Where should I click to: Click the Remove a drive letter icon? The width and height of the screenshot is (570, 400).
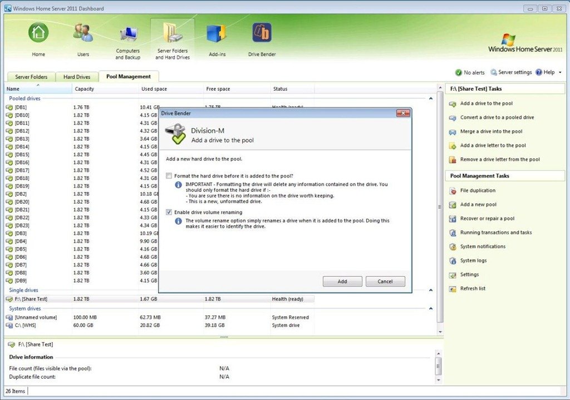click(453, 160)
